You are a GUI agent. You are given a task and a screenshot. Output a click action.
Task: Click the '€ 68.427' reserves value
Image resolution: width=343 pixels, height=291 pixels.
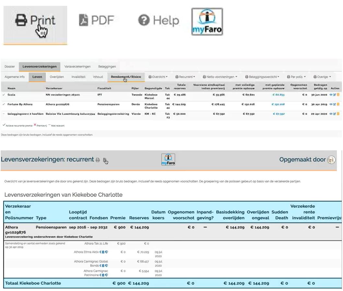[x=143, y=262]
